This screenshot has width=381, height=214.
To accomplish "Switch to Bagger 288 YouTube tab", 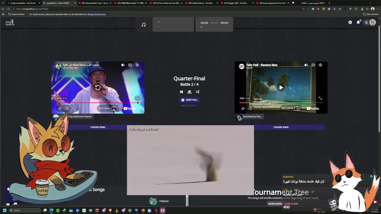I will (238, 3).
